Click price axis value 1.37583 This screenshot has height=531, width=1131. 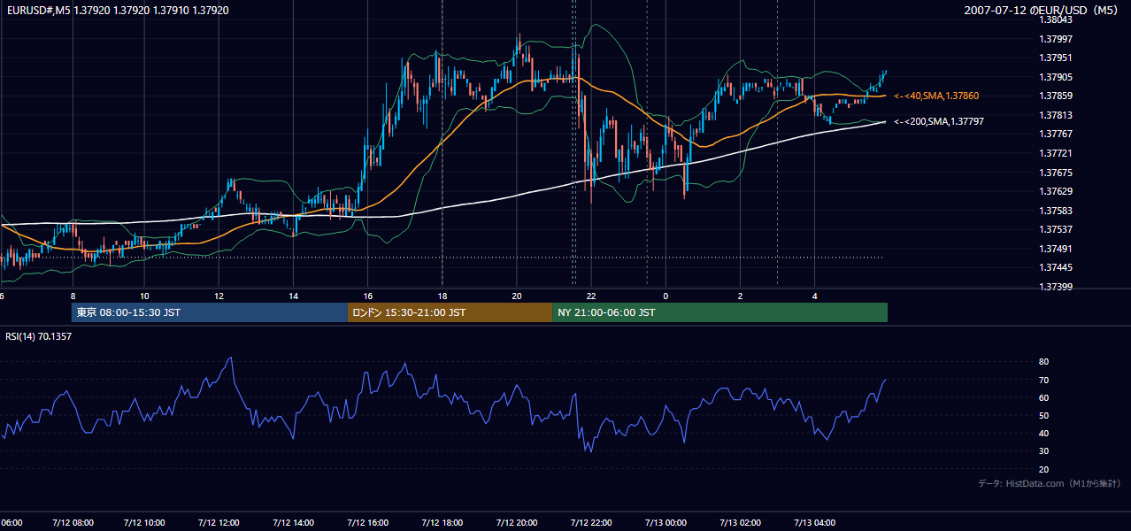(1056, 211)
